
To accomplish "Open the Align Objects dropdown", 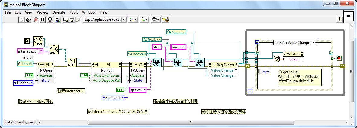I will pyautogui.click(x=133, y=20).
